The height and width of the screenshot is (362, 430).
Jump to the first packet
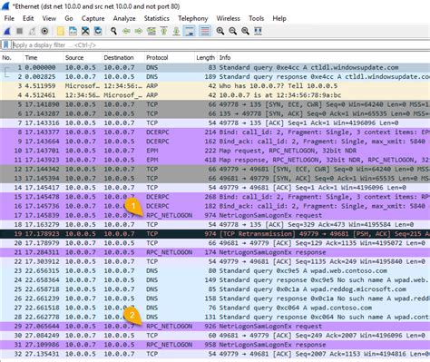click(163, 31)
